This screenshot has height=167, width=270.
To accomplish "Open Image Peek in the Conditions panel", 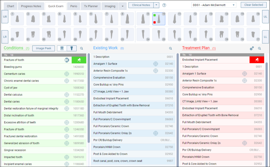I will [x=43, y=48].
